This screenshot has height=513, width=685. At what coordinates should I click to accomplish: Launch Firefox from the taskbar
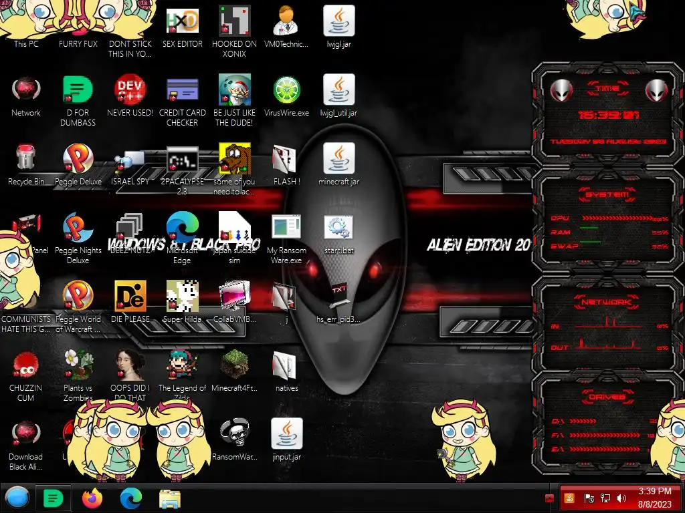pos(92,498)
